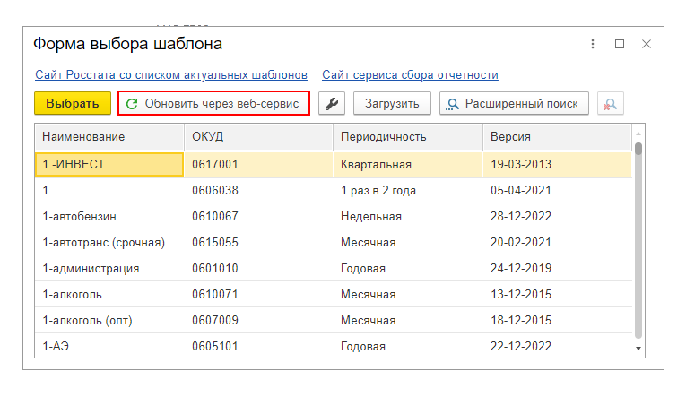
Task: Open link Сайт сервиса сбора отчетности
Action: click(x=410, y=74)
